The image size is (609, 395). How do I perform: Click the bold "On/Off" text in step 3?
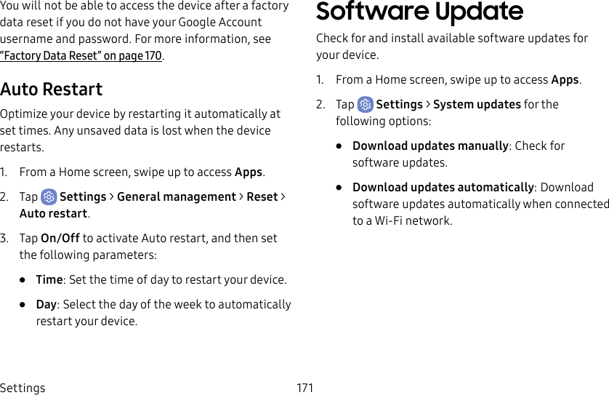point(60,239)
